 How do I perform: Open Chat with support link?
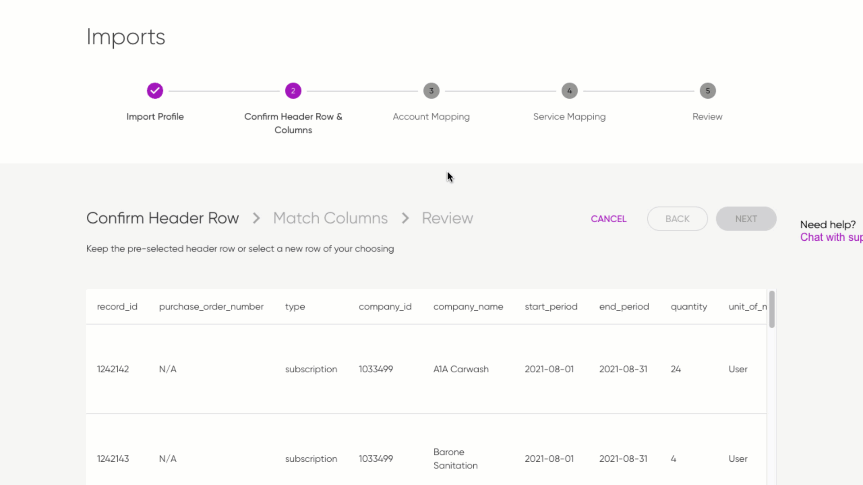(831, 237)
